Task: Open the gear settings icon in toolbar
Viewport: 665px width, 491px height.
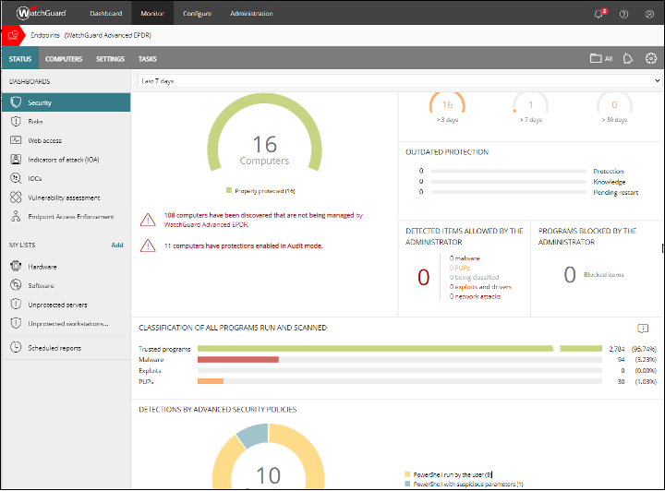Action: (x=651, y=58)
